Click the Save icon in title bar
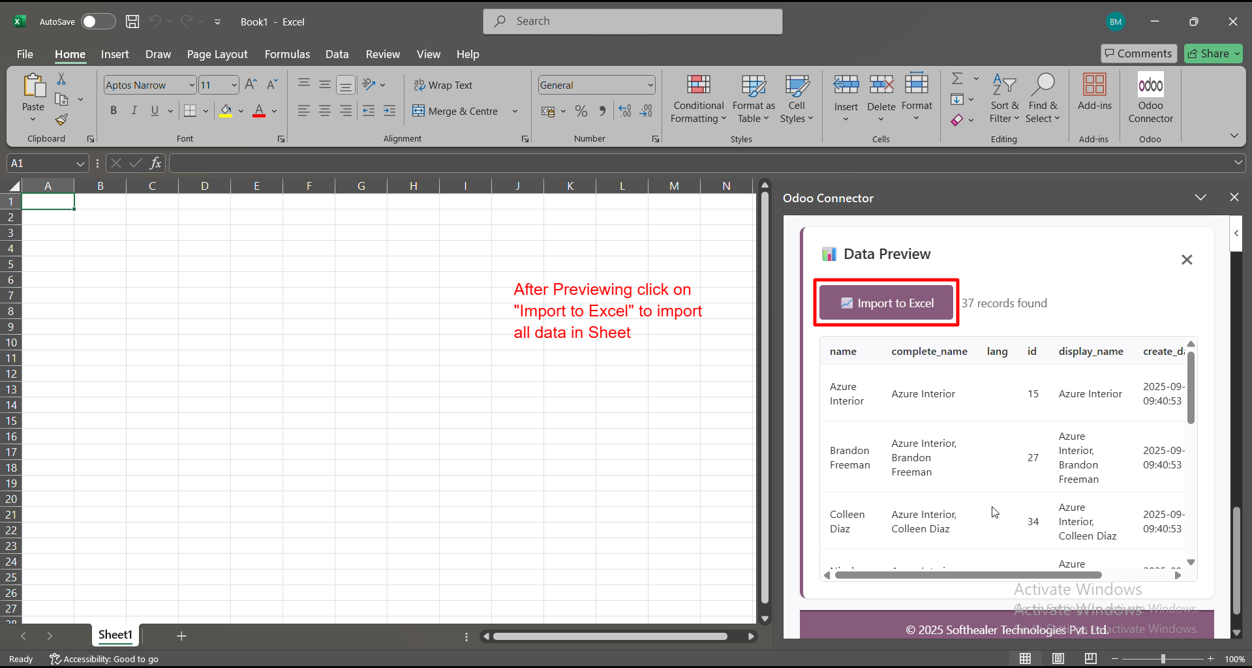Viewport: 1252px width, 668px height. point(132,22)
